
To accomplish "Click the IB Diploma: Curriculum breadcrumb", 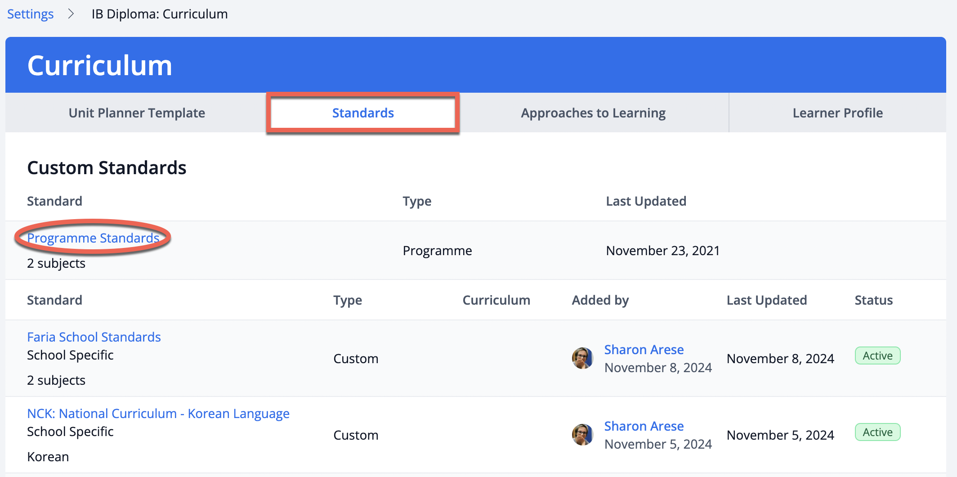I will pyautogui.click(x=159, y=14).
